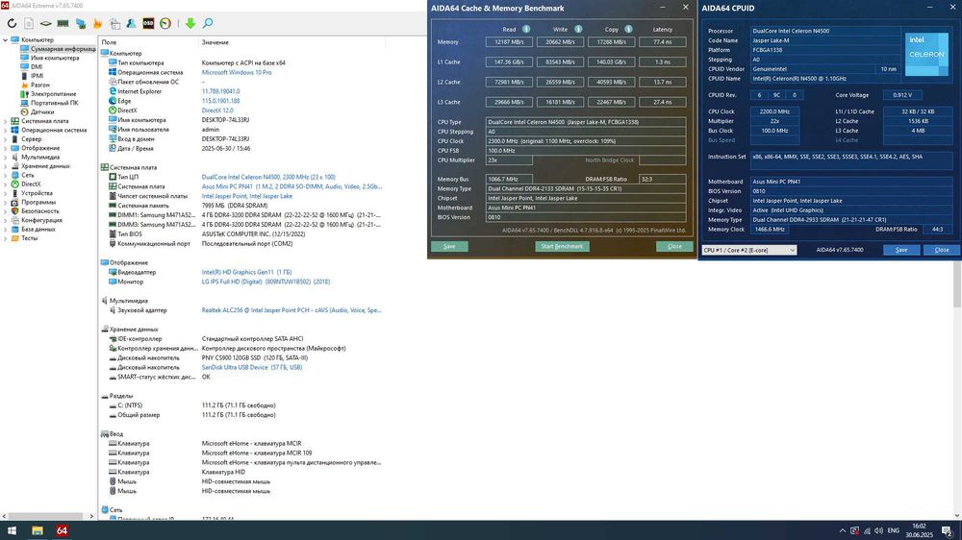Click the motherboard chip toolbar icon

(x=46, y=23)
